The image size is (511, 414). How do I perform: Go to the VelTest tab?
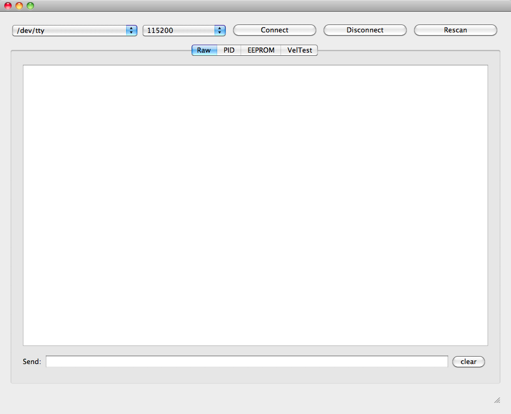pos(299,50)
